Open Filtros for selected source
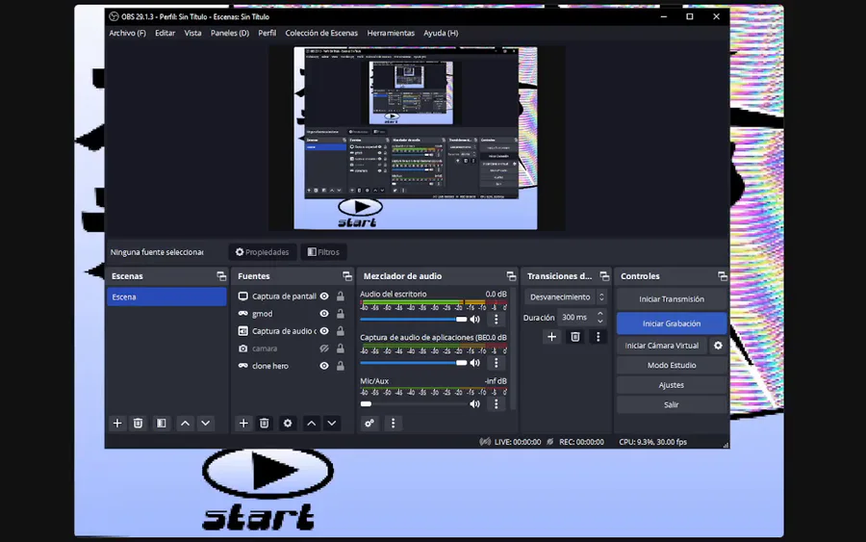Screen dimensions: 866x542 [323, 252]
